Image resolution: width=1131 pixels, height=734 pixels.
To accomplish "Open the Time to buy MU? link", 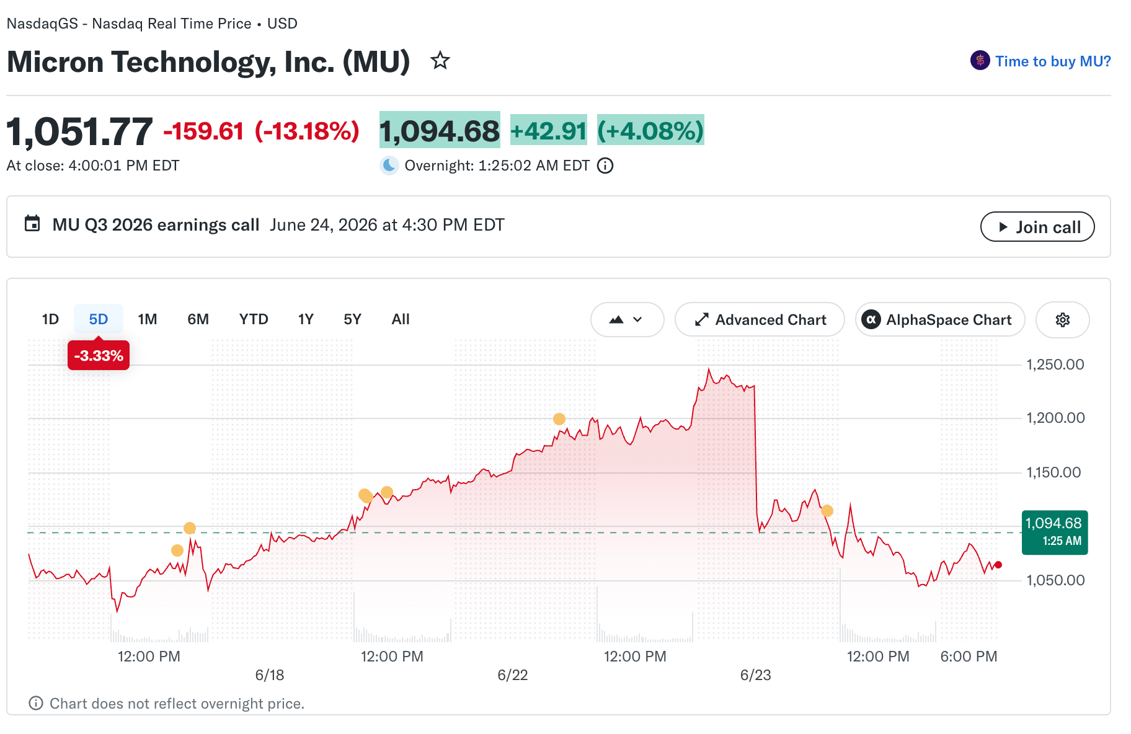I will [1053, 61].
